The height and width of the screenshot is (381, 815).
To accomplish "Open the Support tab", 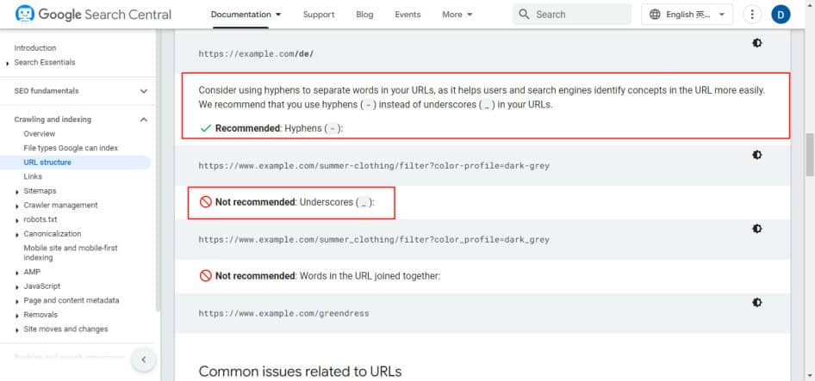I will 319,15.
